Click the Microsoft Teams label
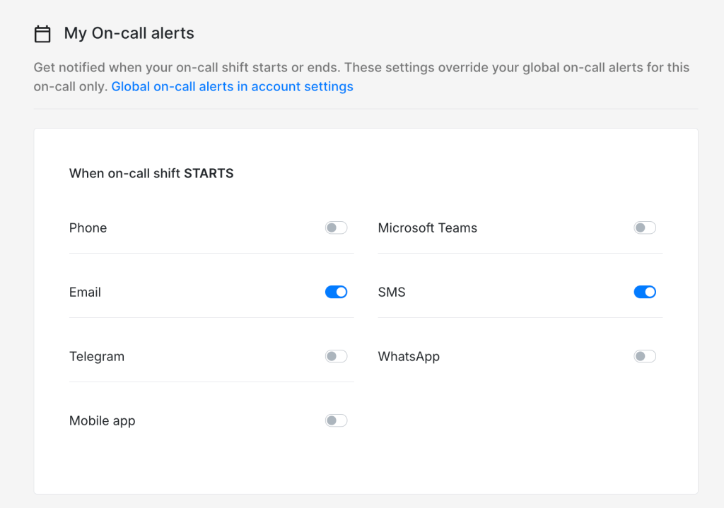The image size is (724, 508). pyautogui.click(x=427, y=228)
